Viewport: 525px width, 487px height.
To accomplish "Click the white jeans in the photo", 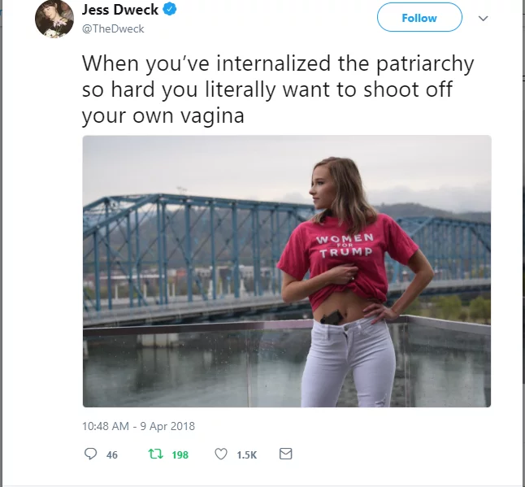I will 348,363.
